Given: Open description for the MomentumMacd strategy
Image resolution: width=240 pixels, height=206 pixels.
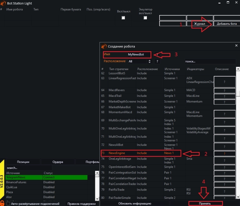Looking at the screenshot, I should [x=224, y=114].
